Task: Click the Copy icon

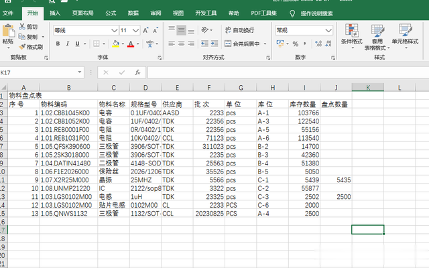Action: pos(22,37)
